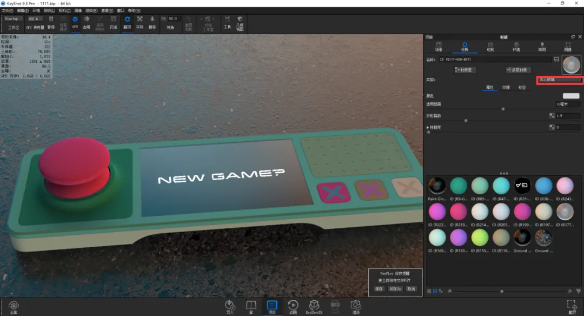Viewport: 584px width, 316px height.
Task: Click the filter icon in materials list
Action: click(578, 292)
